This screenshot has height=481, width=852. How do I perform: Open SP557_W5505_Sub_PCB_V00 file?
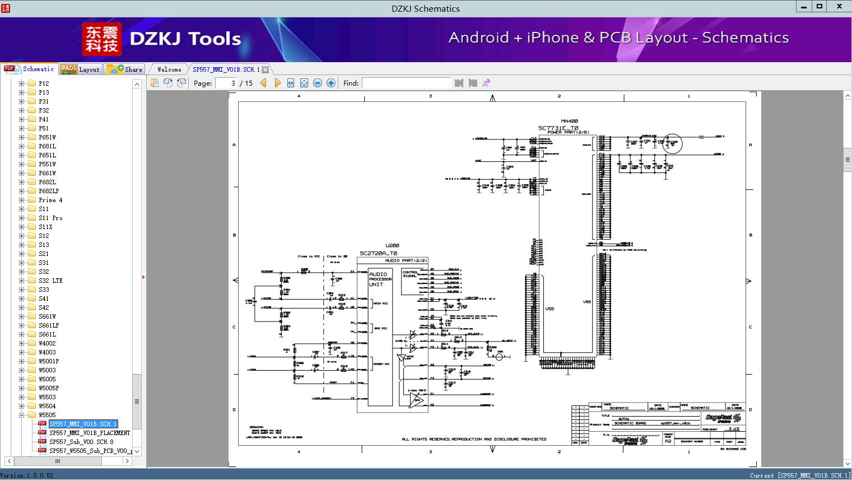[x=91, y=451]
